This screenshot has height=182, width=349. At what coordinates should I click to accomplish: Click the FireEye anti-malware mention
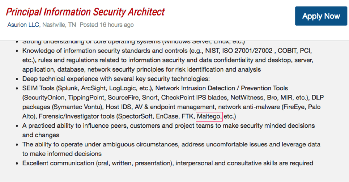coord(294,107)
